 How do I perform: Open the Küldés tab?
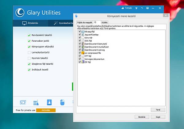click(x=105, y=22)
